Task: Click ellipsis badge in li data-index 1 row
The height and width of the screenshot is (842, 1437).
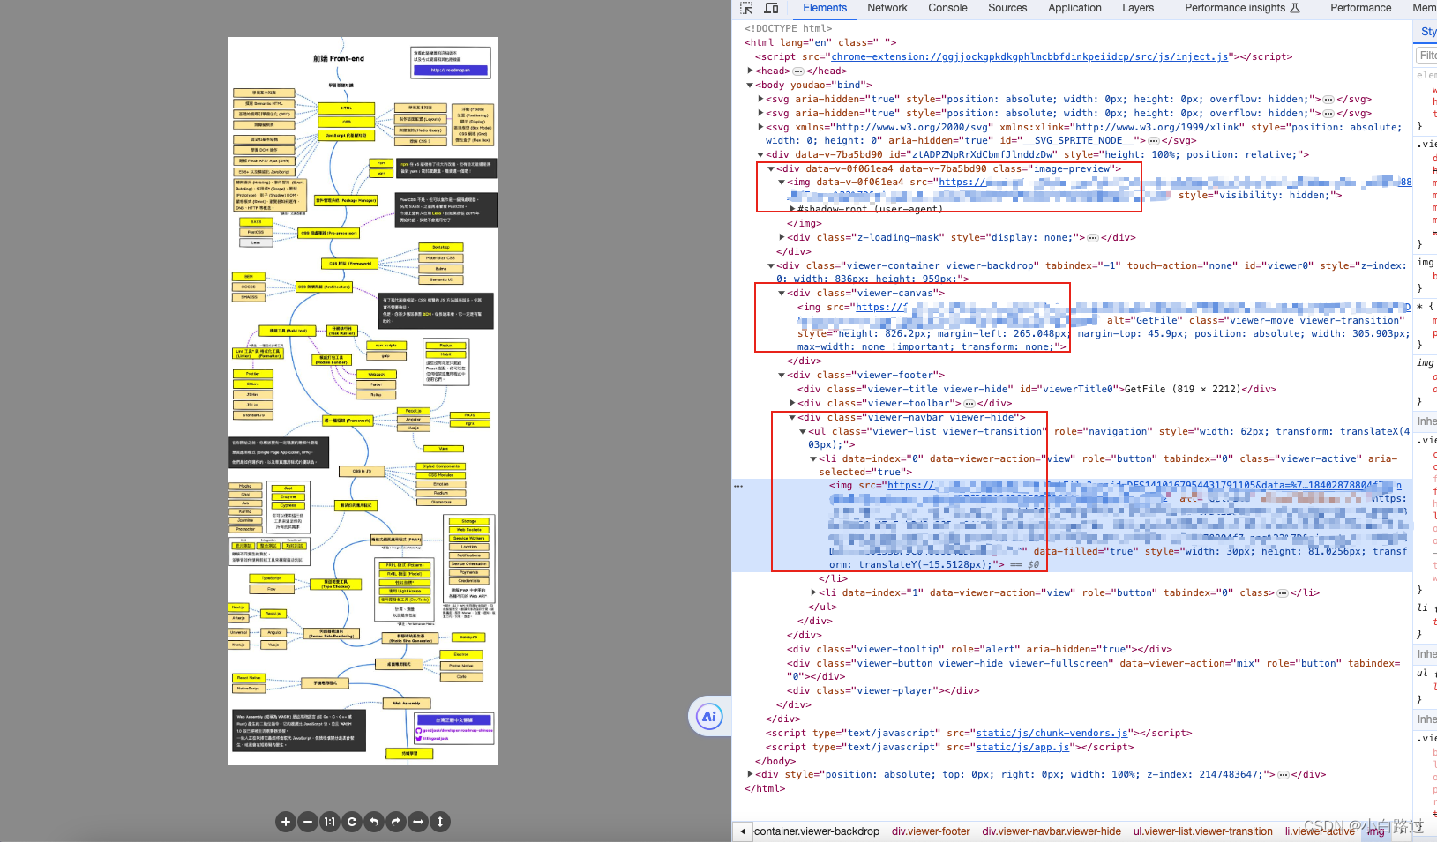Action: 1283,593
